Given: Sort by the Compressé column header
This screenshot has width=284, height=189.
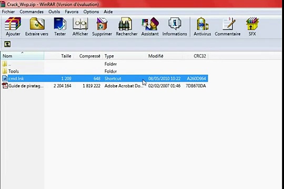Looking at the screenshot, I should pyautogui.click(x=88, y=56).
